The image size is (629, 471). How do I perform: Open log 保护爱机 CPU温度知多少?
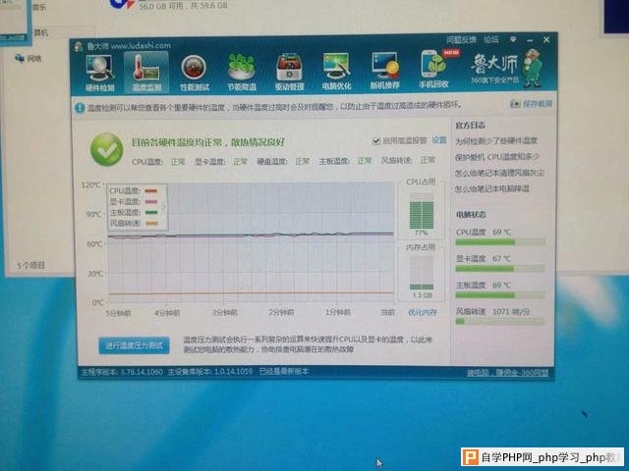(497, 157)
